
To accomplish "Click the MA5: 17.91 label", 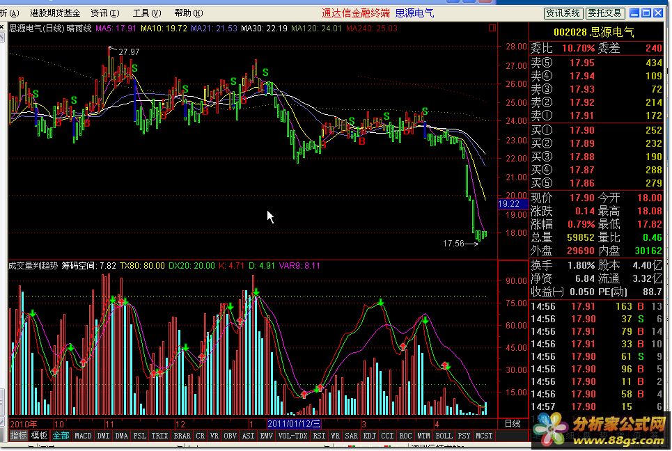I will [x=116, y=29].
